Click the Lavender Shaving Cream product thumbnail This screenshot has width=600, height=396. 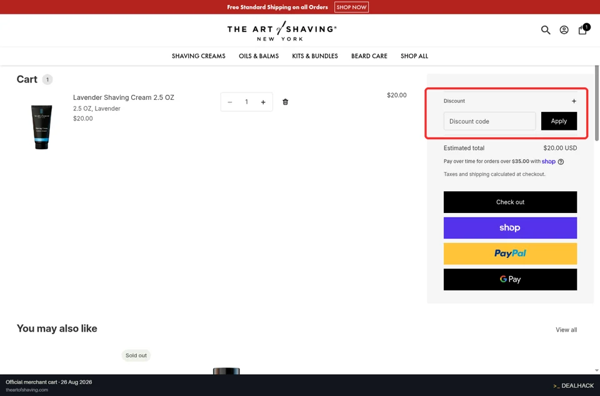[x=41, y=127]
